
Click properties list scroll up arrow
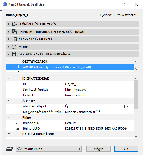point(136,78)
